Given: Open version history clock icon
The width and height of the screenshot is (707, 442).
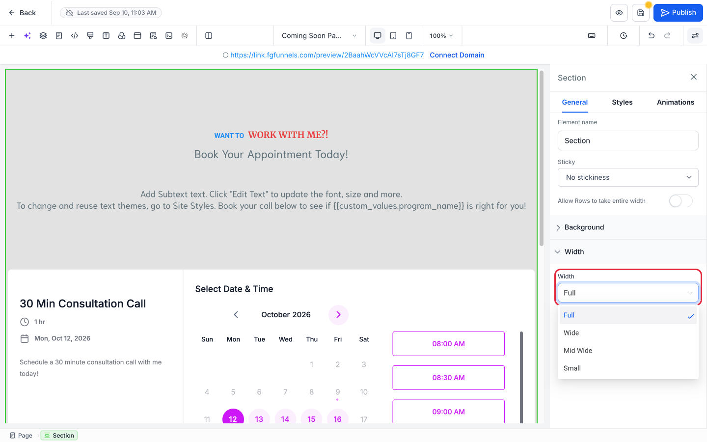Looking at the screenshot, I should pos(624,35).
